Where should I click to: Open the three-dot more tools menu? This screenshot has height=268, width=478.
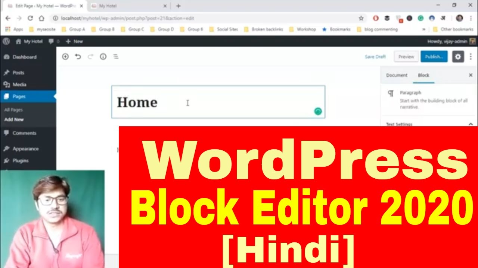(x=471, y=57)
